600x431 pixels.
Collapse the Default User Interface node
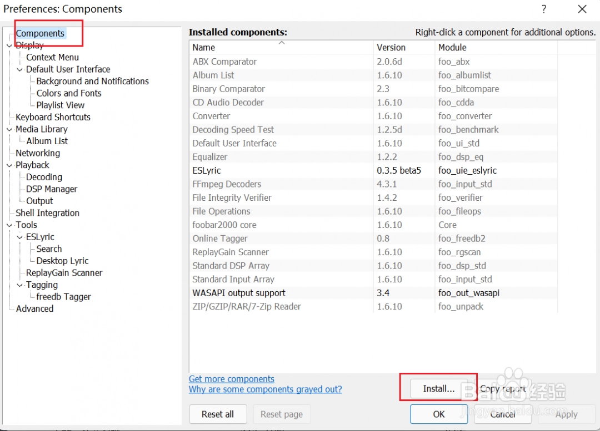coord(19,69)
